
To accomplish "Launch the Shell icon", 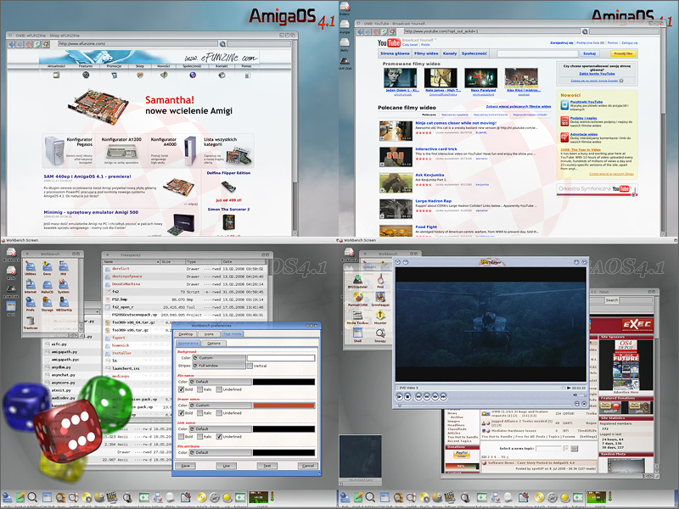I will click(x=357, y=336).
